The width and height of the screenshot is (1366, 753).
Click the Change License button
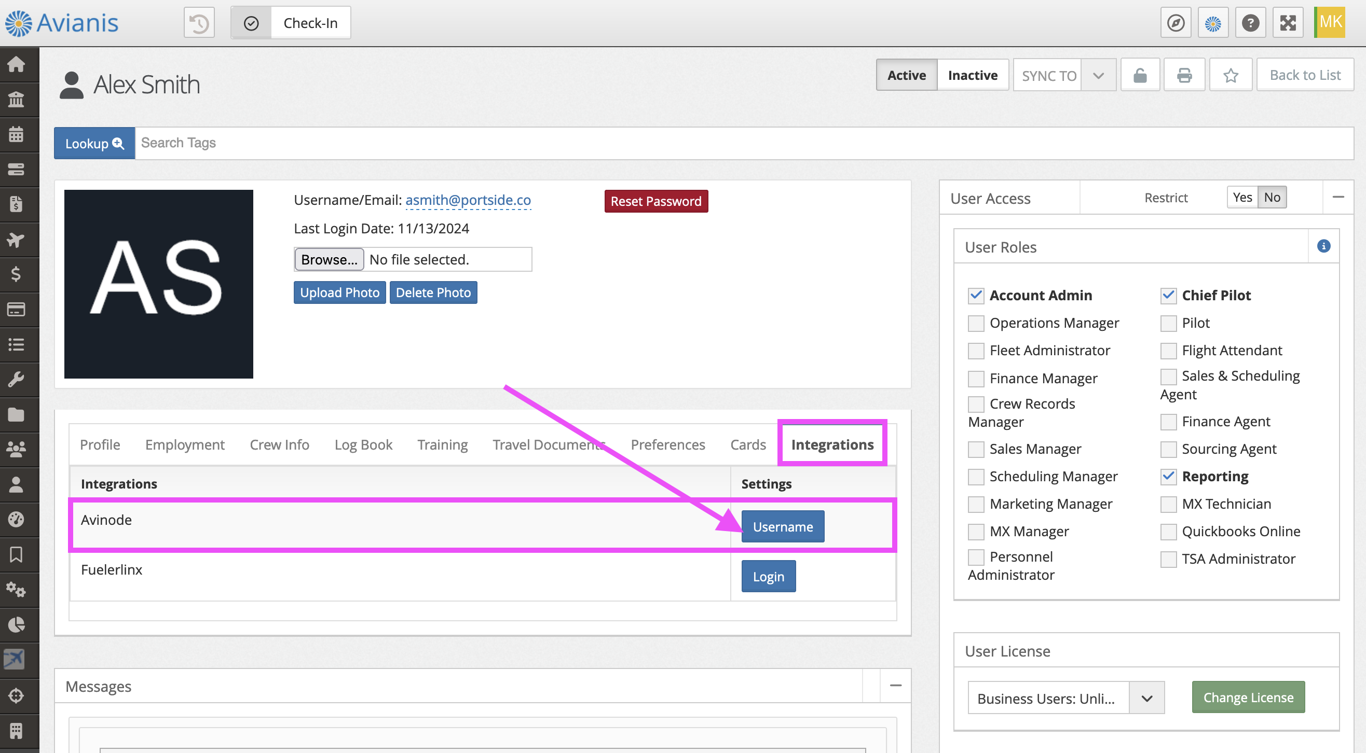coord(1248,698)
